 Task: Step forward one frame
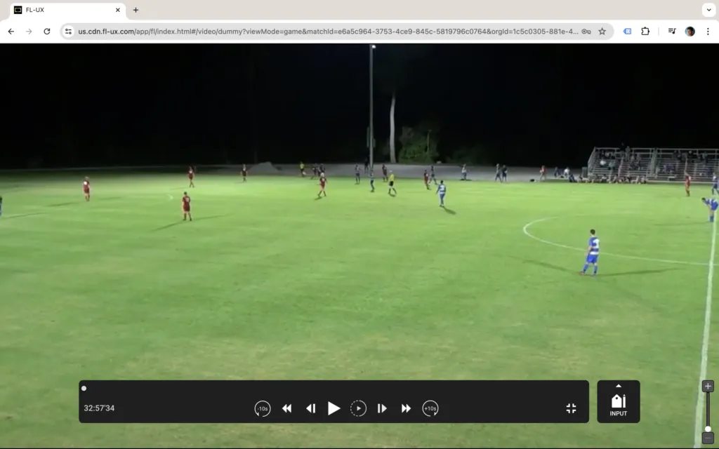tap(382, 408)
